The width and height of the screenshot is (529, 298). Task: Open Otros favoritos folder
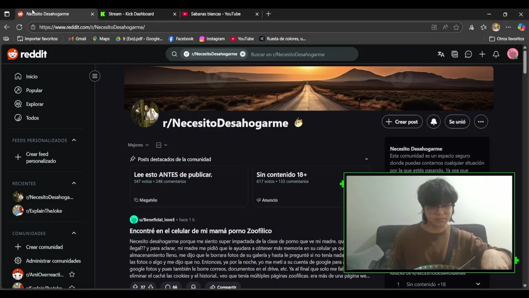507,38
